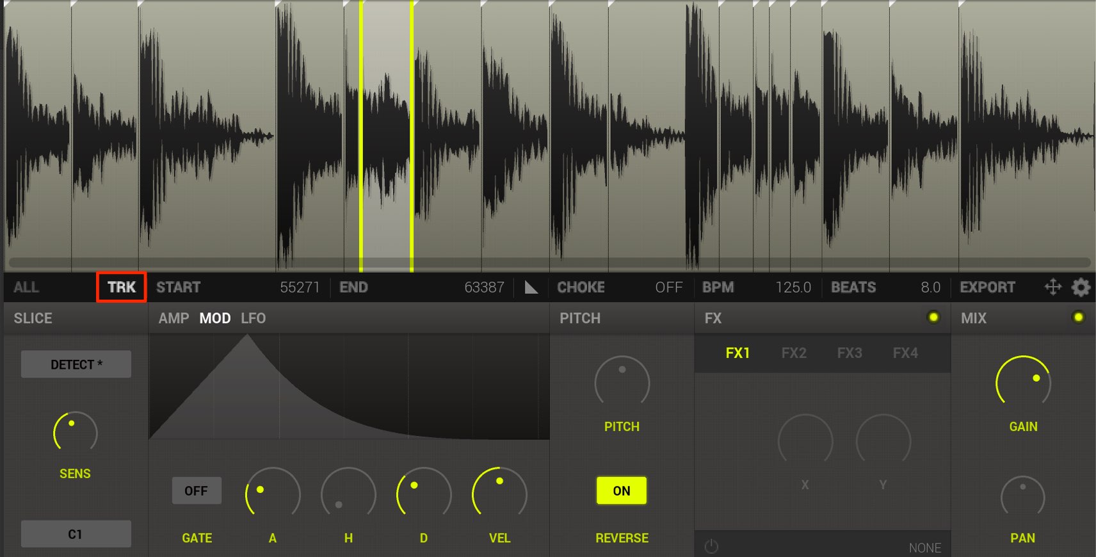Screen dimensions: 1096x557
Task: Click the DETECT * button
Action: [x=76, y=364]
